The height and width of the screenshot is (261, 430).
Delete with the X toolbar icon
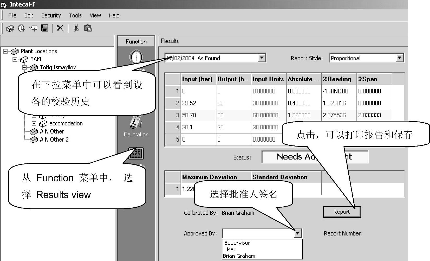point(60,28)
